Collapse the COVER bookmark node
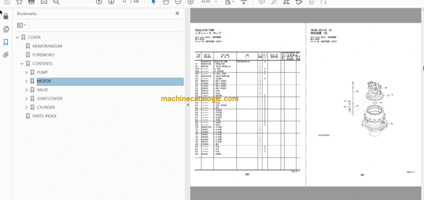The height and width of the screenshot is (200, 424). 18,37
